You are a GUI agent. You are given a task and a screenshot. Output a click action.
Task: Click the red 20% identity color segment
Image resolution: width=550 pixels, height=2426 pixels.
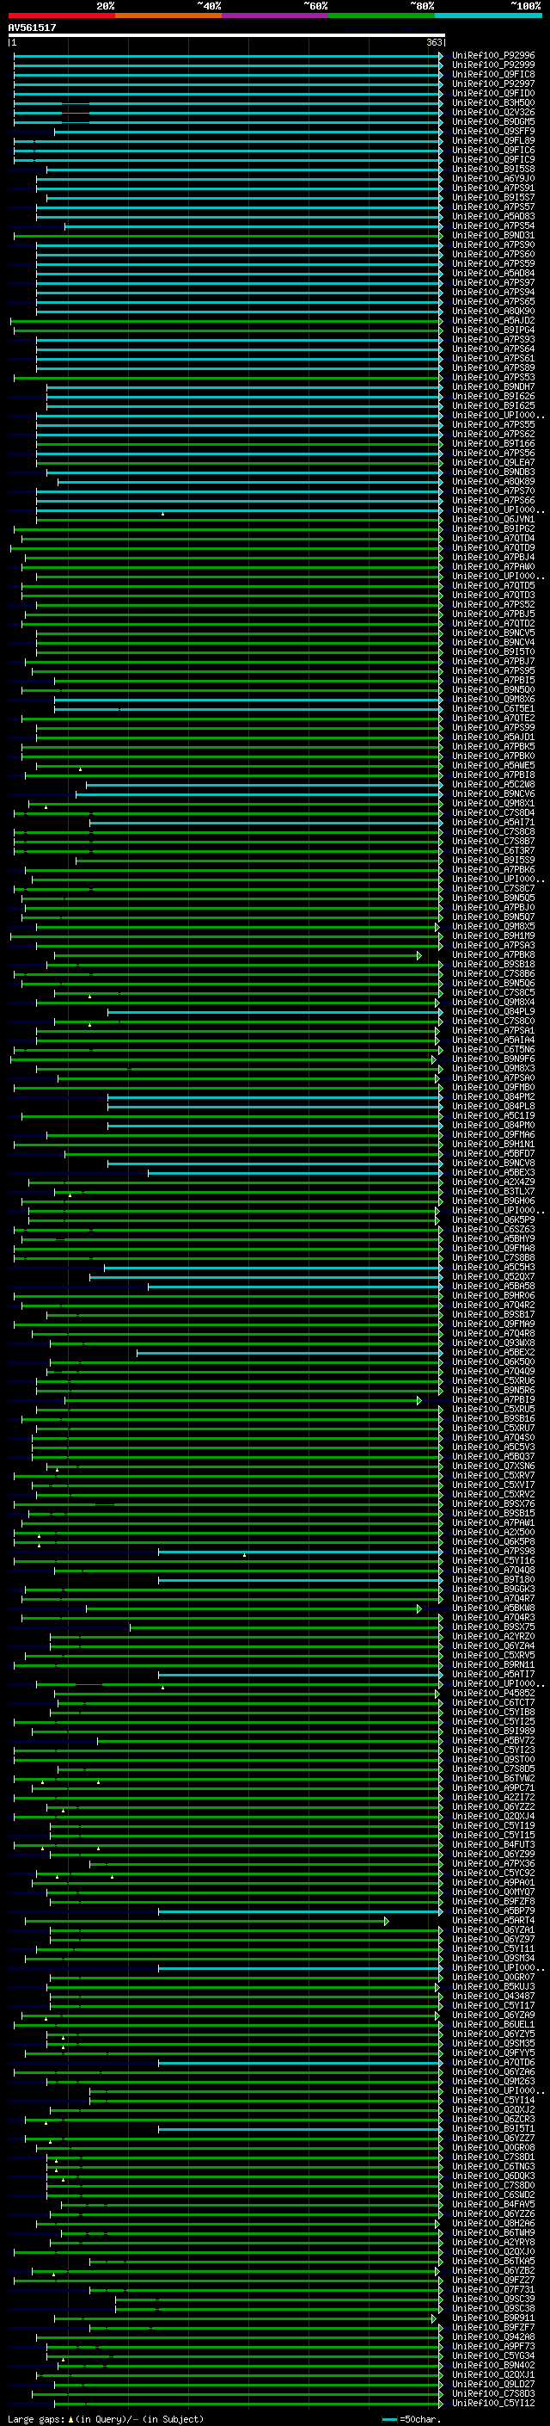(61, 16)
